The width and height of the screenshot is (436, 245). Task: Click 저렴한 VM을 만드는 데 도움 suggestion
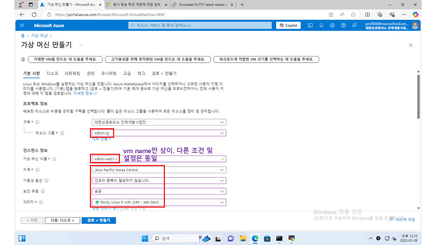(65, 59)
